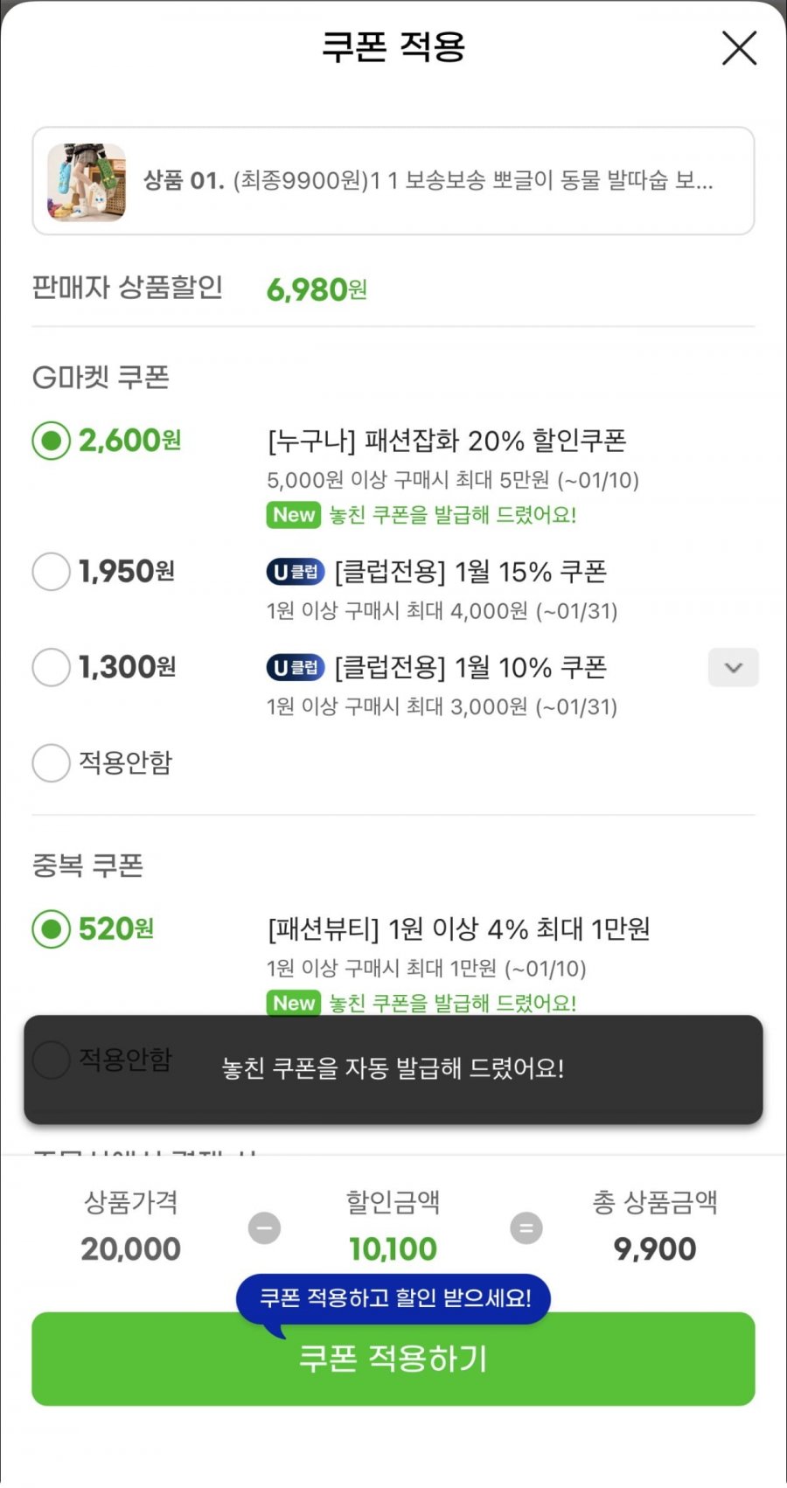Image resolution: width=787 pixels, height=1488 pixels.
Task: Click the 상품 01 product name text
Action: [428, 181]
